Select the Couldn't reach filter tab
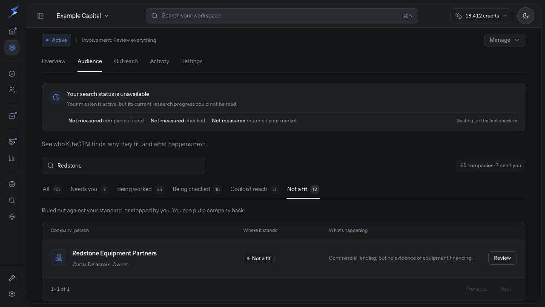Image resolution: width=545 pixels, height=307 pixels. click(x=255, y=189)
